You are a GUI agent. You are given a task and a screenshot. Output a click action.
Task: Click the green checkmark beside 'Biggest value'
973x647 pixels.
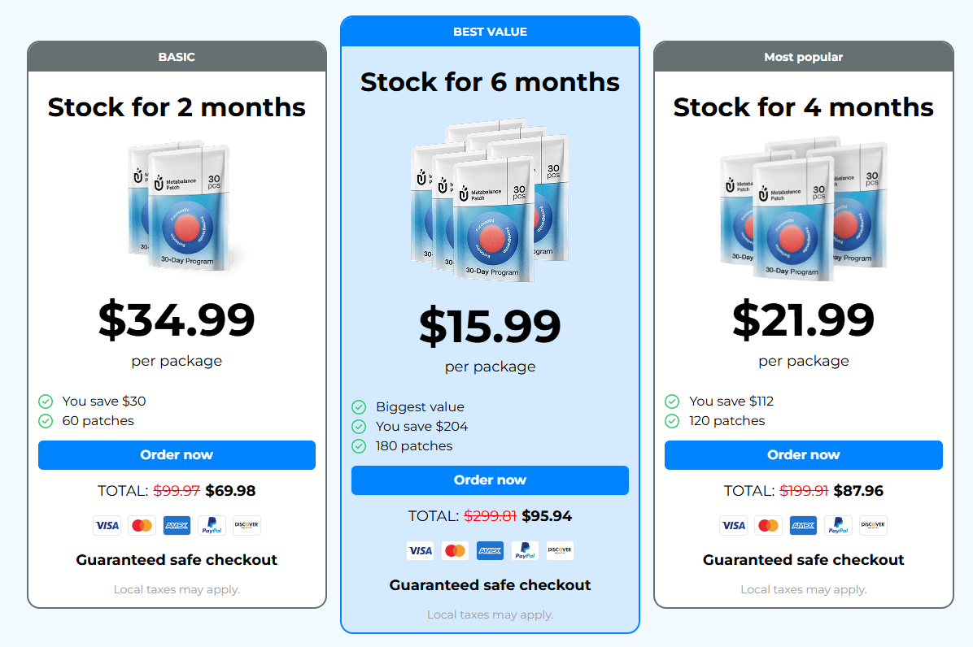point(359,407)
